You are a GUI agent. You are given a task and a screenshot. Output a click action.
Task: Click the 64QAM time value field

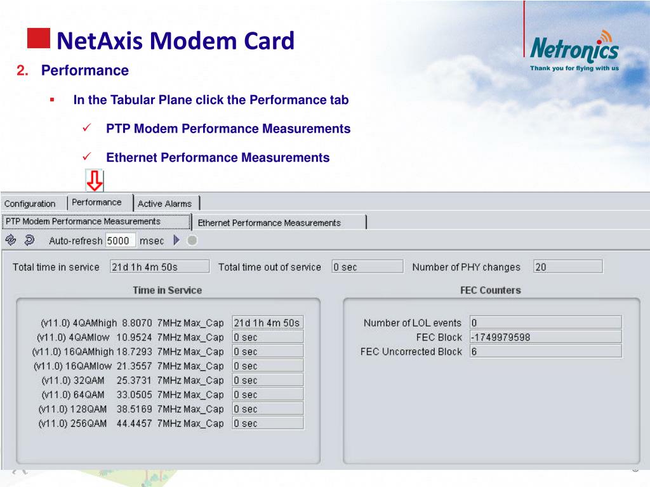click(268, 394)
